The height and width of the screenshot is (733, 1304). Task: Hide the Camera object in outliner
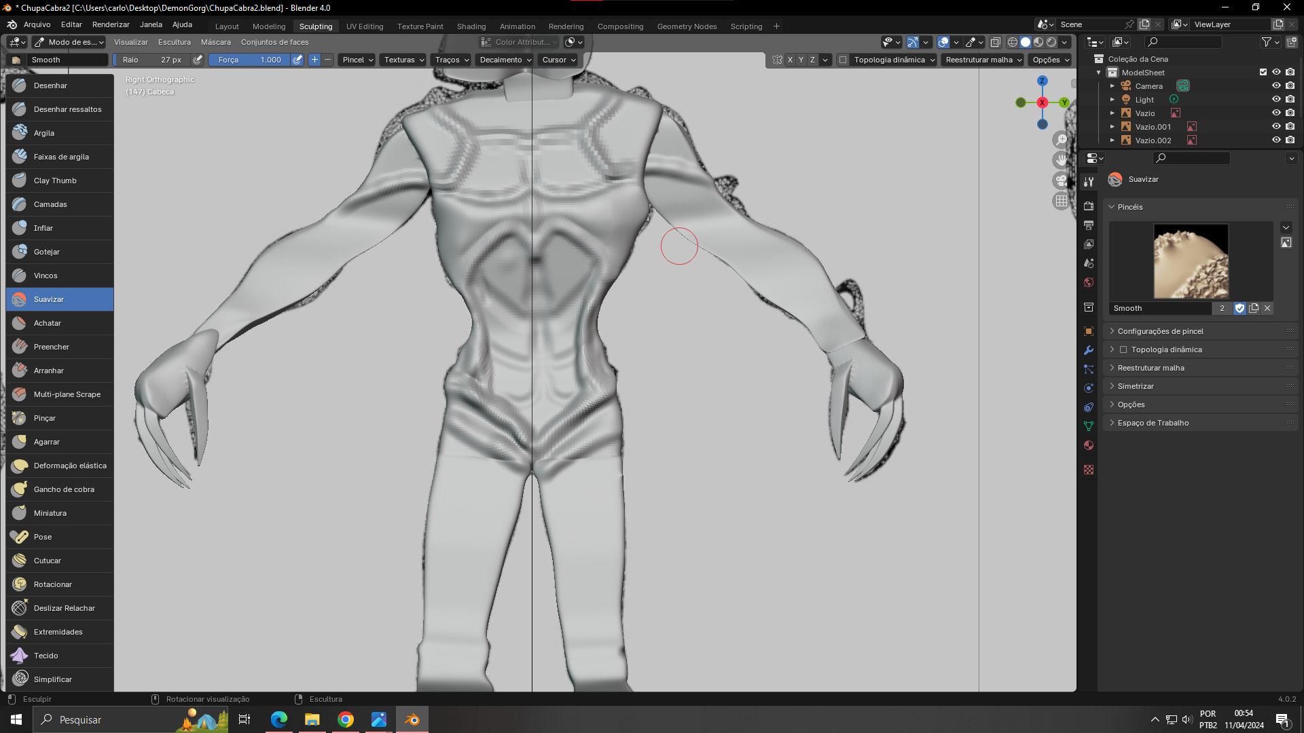[1276, 86]
